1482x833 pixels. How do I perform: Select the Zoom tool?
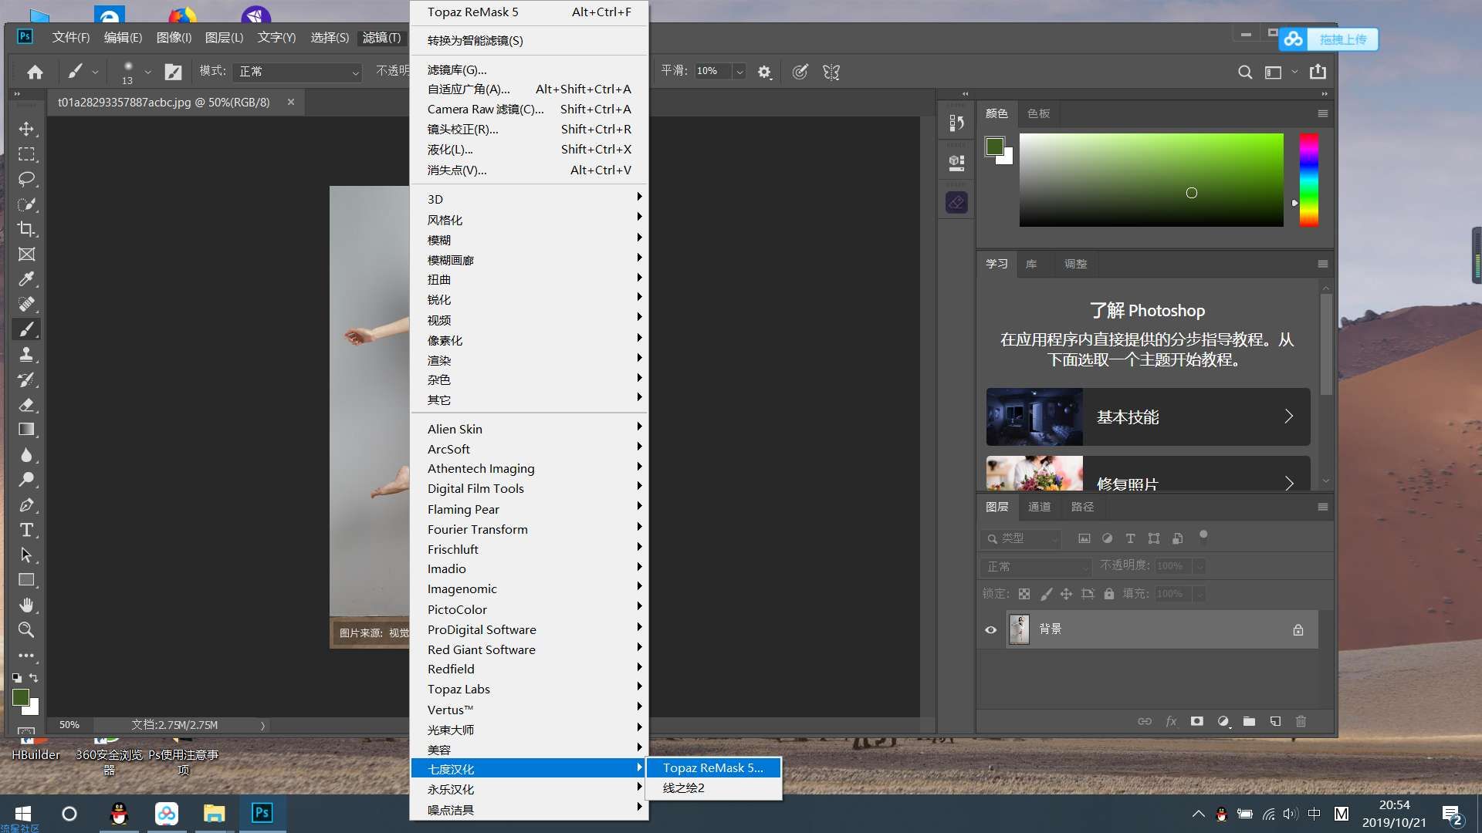click(x=26, y=629)
